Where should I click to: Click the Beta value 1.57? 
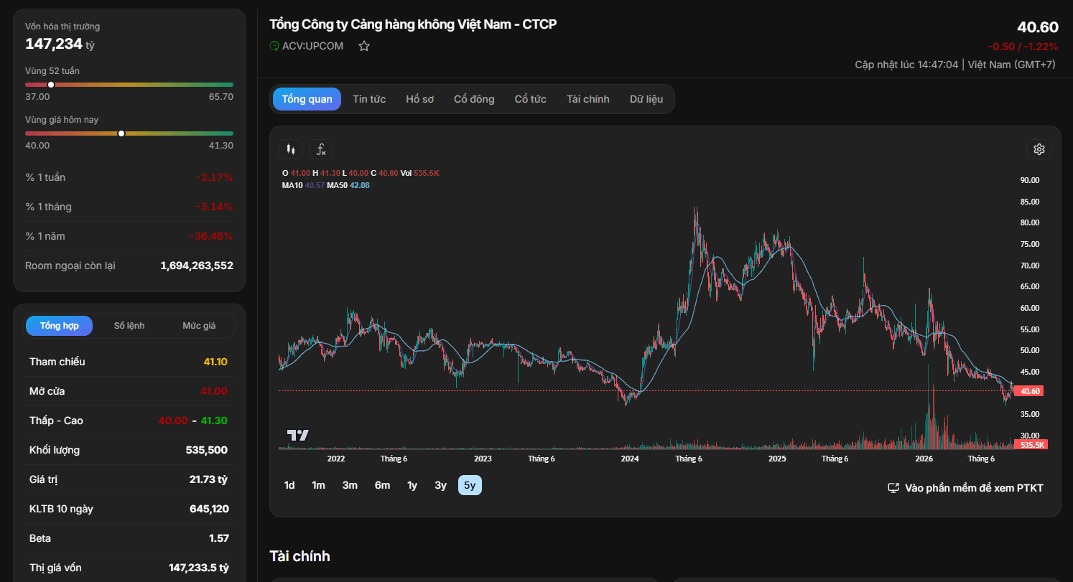click(218, 538)
